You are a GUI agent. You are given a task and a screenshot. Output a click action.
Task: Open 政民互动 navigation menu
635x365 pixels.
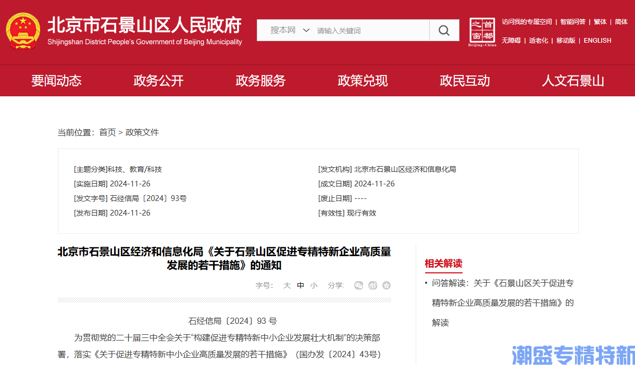[465, 81]
